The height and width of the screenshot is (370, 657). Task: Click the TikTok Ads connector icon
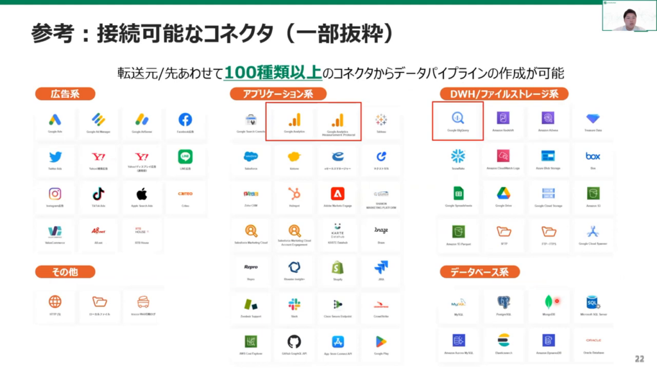[98, 194]
